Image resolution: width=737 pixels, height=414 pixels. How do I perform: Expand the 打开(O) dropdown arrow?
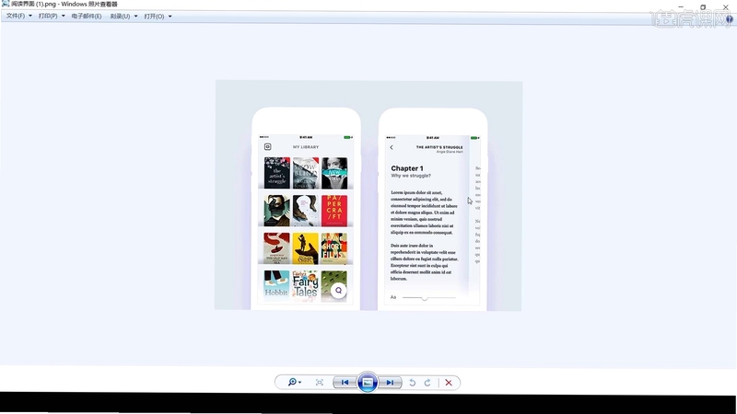tap(170, 17)
